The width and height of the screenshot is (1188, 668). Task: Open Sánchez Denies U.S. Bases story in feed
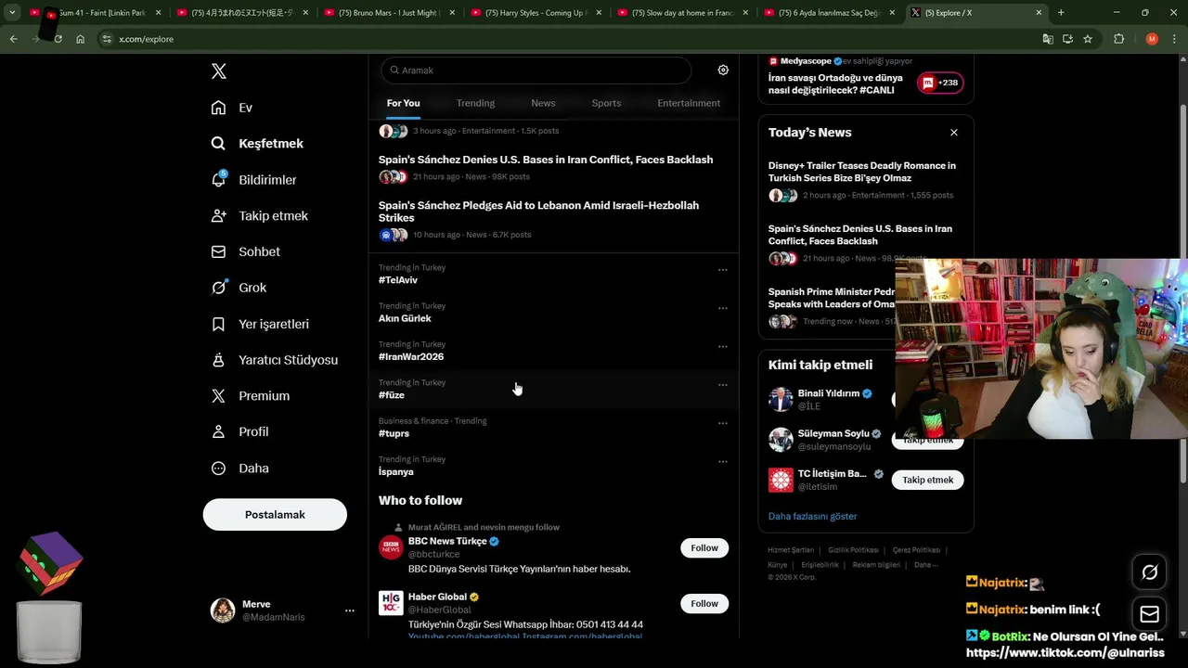click(546, 160)
